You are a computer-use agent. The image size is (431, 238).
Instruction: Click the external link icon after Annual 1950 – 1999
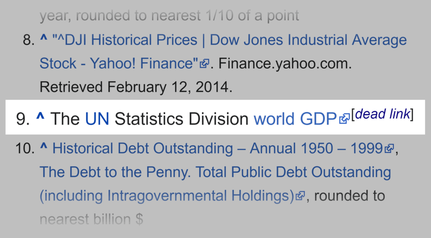coord(389,148)
